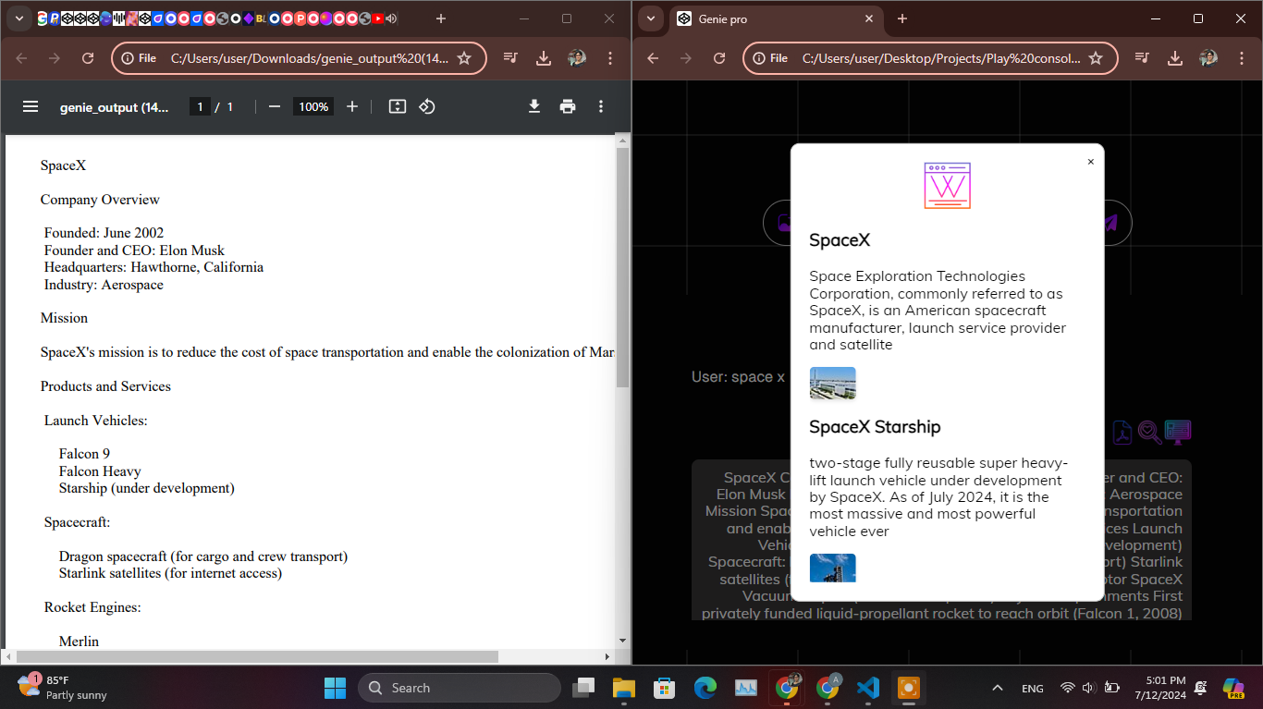
Task: Close the SpaceX wiki popup
Action: click(x=1091, y=162)
